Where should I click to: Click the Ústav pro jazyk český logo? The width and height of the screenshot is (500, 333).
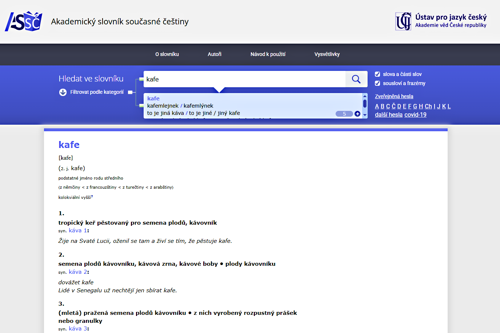coord(441,21)
